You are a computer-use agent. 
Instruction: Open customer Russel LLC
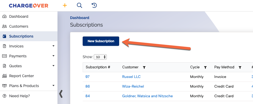click(131, 77)
